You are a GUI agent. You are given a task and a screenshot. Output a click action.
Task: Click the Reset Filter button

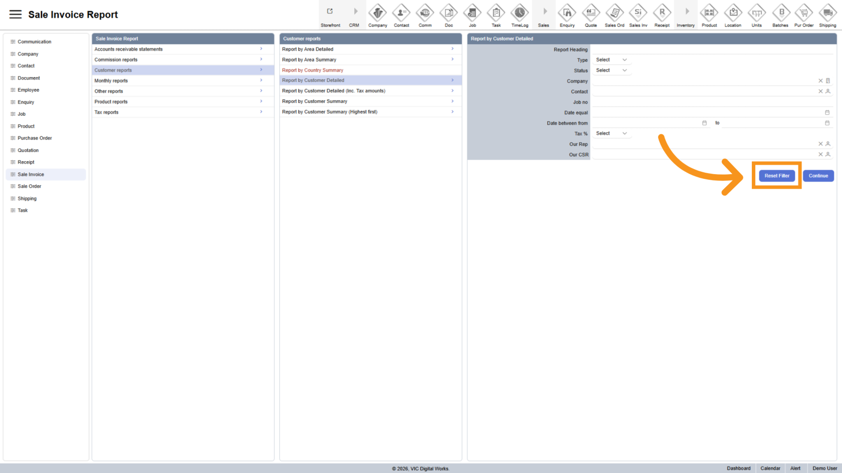click(776, 176)
